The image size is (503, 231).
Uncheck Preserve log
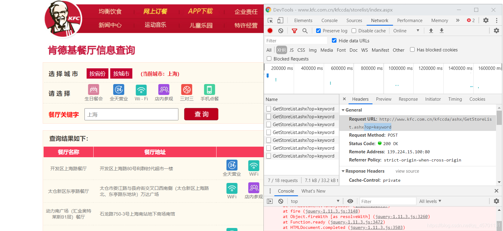click(318, 31)
